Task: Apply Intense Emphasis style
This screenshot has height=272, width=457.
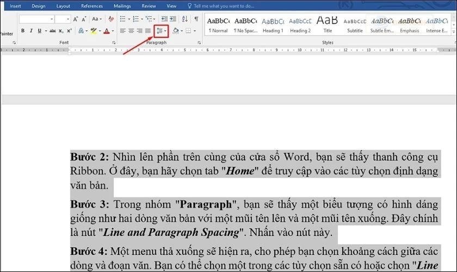Action: click(x=436, y=25)
